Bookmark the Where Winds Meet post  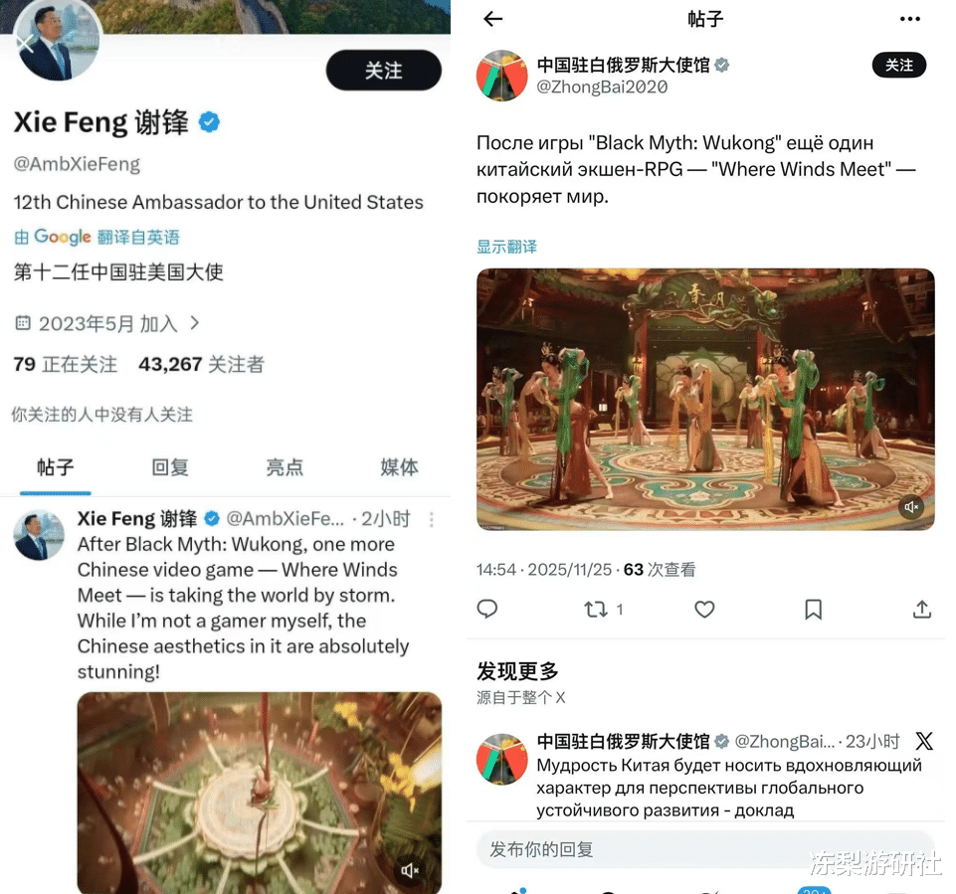pos(814,609)
